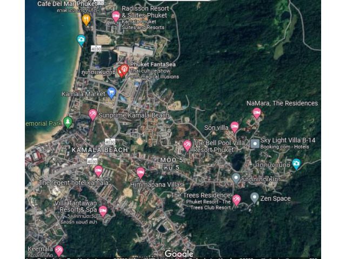Open the "Radisson Resort & Suites Phuket" label
Viewport: 346px width, 259px height.
(x=145, y=12)
